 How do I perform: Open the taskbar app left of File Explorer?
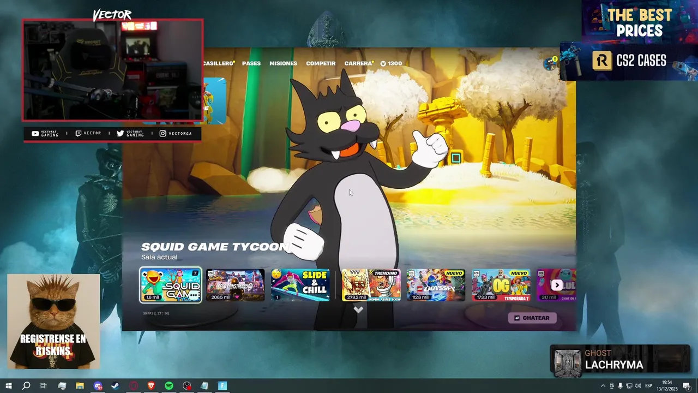point(62,386)
